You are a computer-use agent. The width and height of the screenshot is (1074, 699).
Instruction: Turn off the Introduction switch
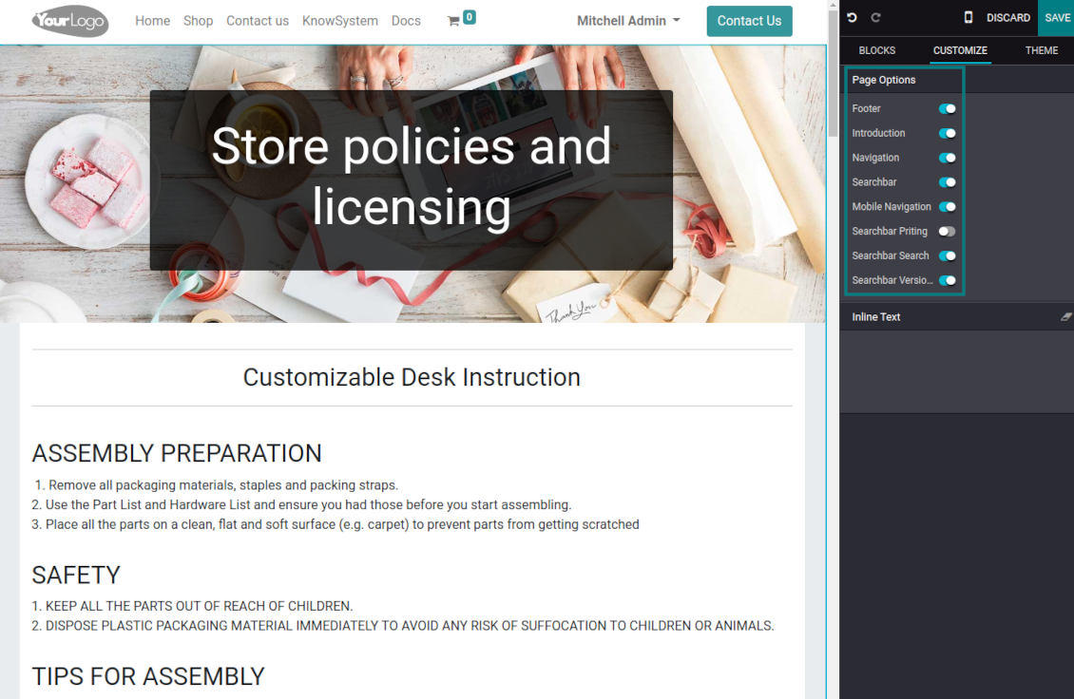point(947,134)
